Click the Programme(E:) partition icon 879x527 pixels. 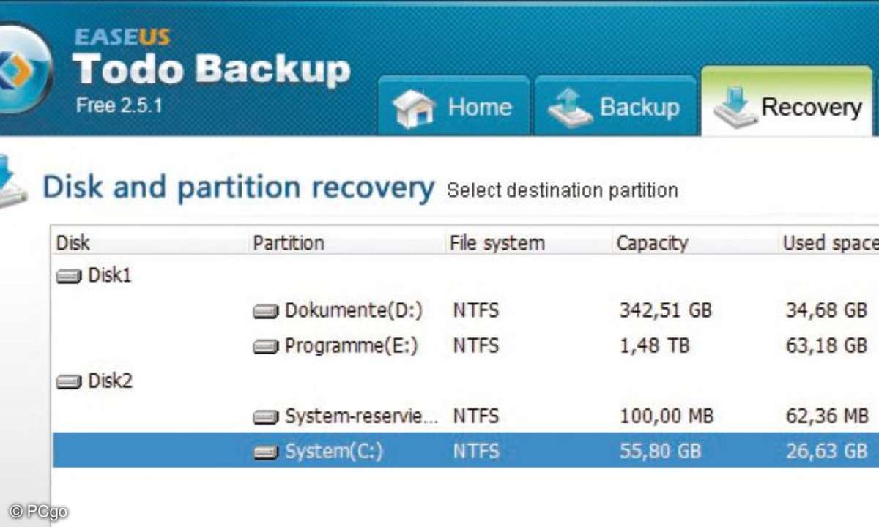[266, 347]
